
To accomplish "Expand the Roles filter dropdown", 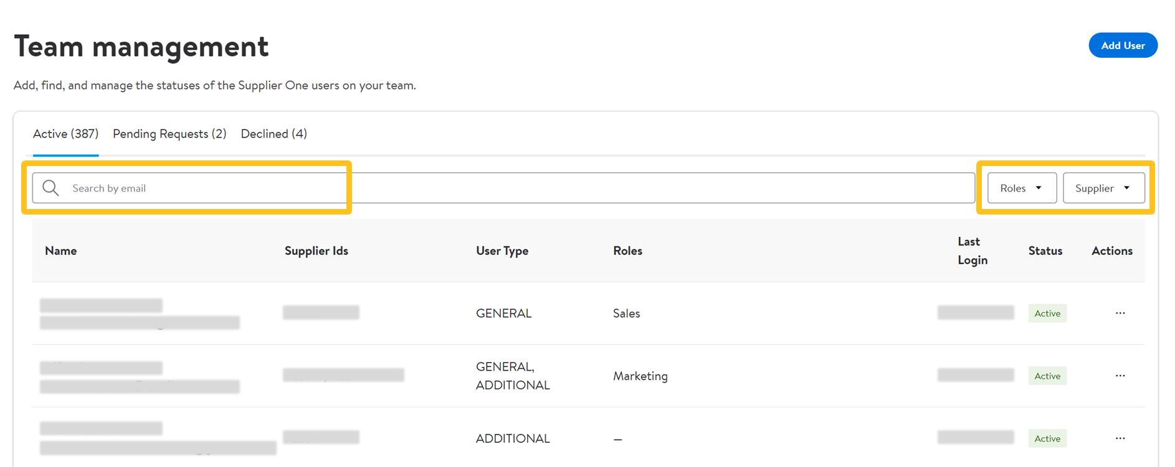I will pos(1021,188).
